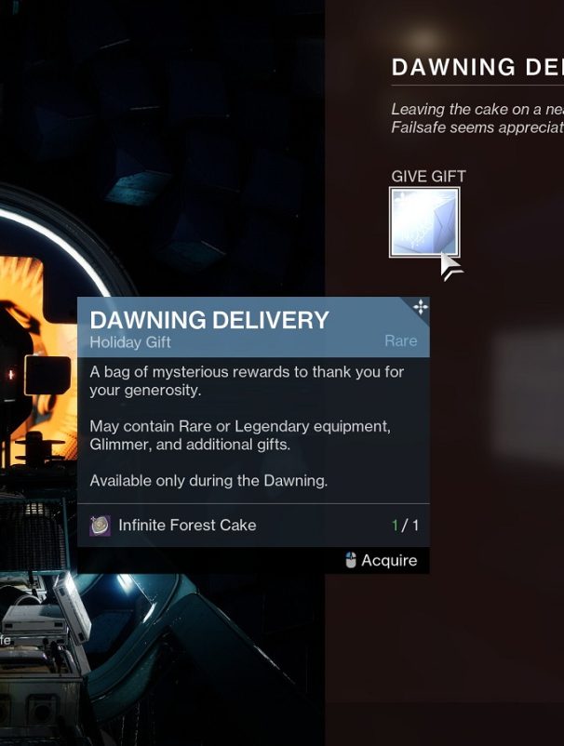564x746 pixels.
Task: Click the mouse icon beside Acquire
Action: pyautogui.click(x=351, y=561)
